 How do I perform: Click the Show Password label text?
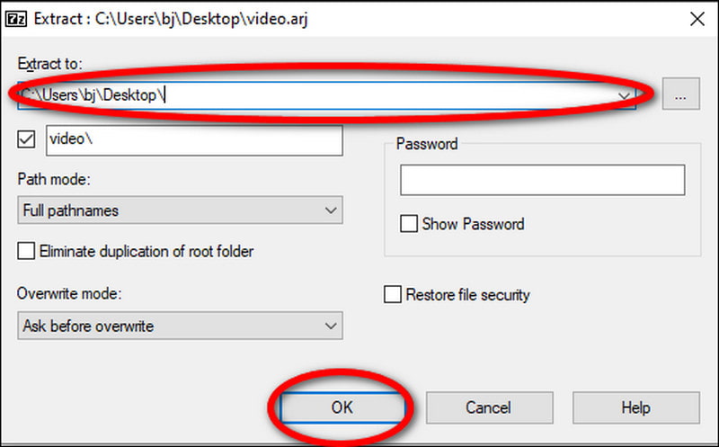473,224
